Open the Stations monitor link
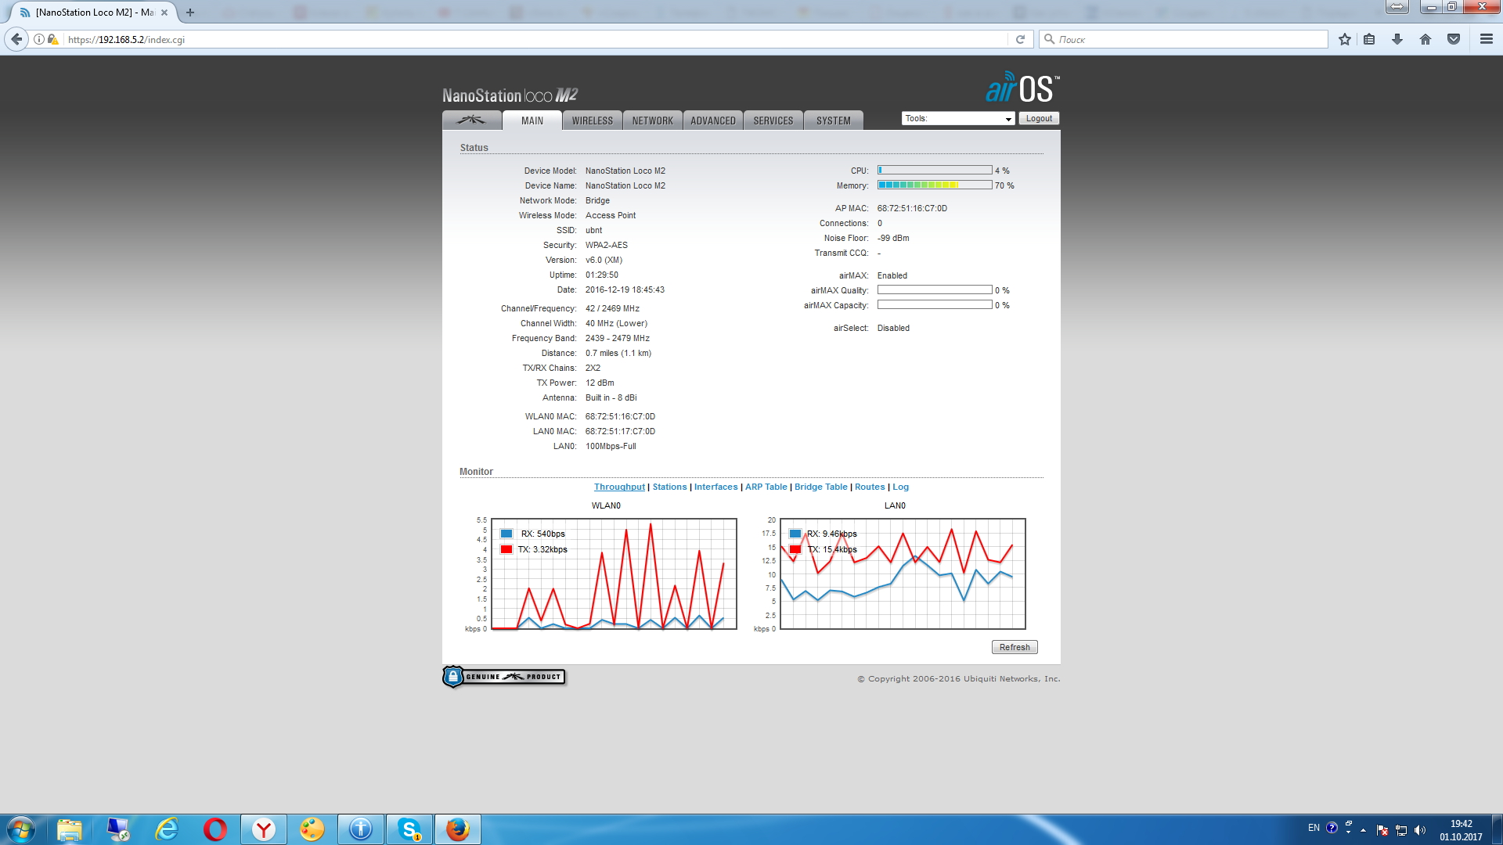 pos(669,487)
